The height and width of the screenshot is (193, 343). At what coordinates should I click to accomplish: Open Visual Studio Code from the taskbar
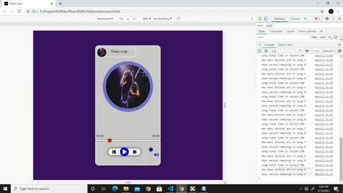pyautogui.click(x=170, y=189)
